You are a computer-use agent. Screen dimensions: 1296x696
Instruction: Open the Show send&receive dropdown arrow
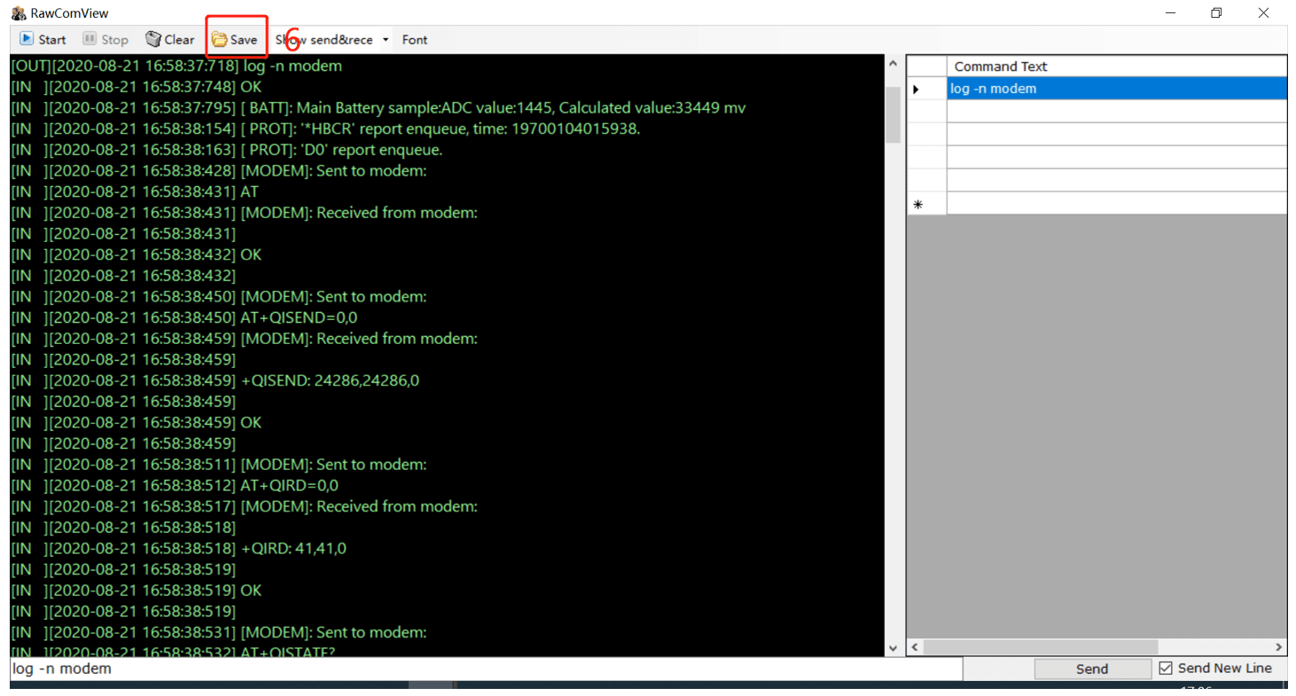[386, 40]
